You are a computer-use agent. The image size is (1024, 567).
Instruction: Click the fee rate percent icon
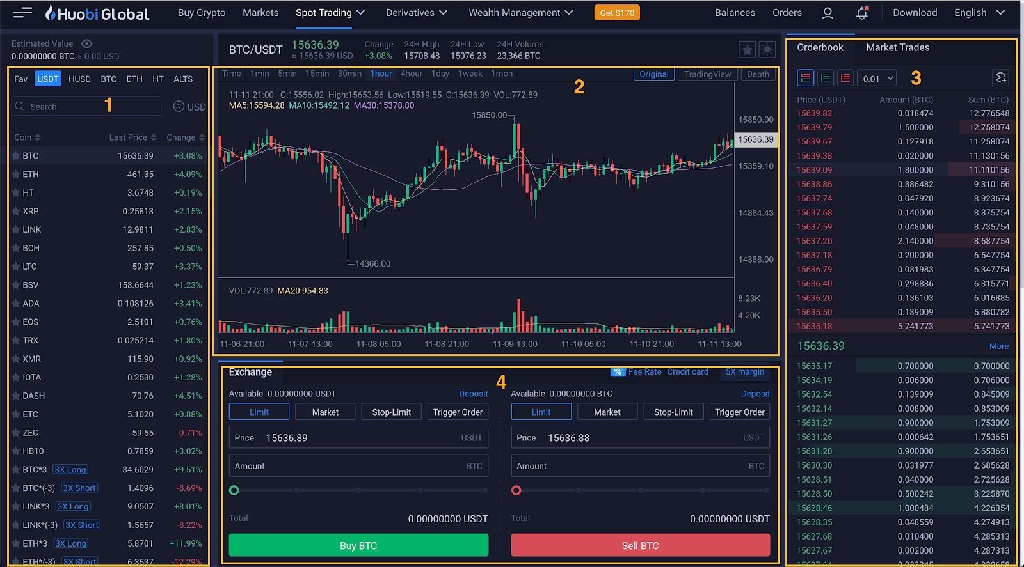click(x=618, y=371)
